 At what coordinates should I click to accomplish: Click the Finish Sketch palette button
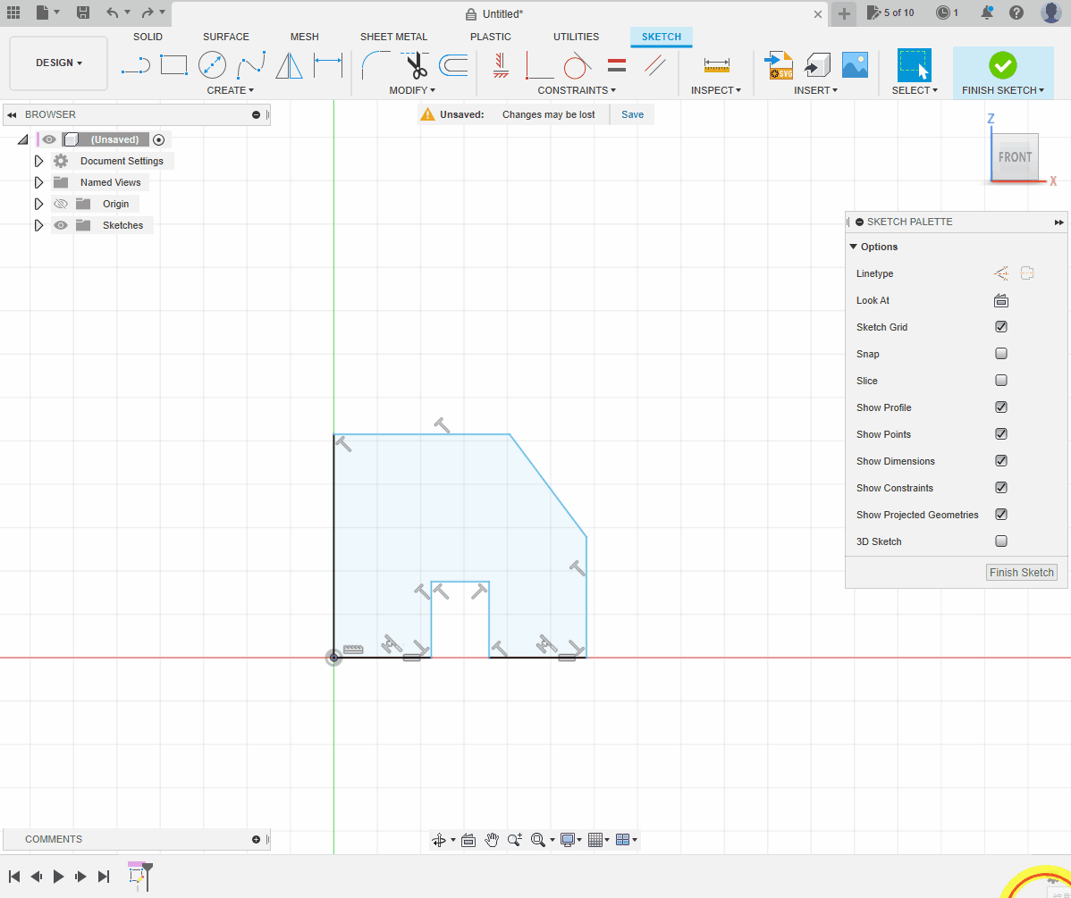[1021, 573]
